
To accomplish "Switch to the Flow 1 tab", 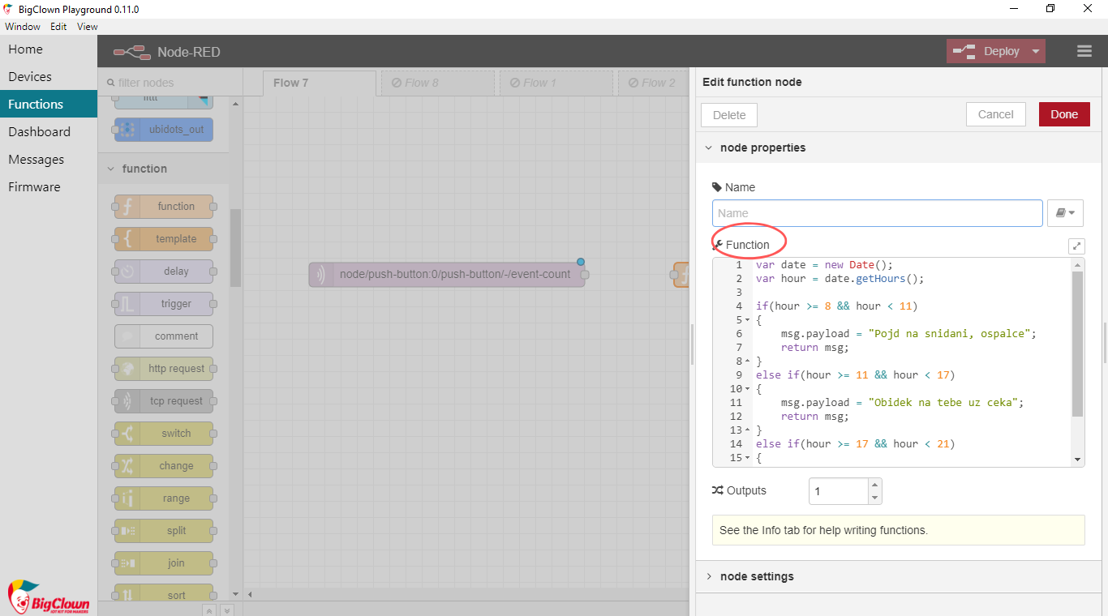I will pyautogui.click(x=556, y=83).
